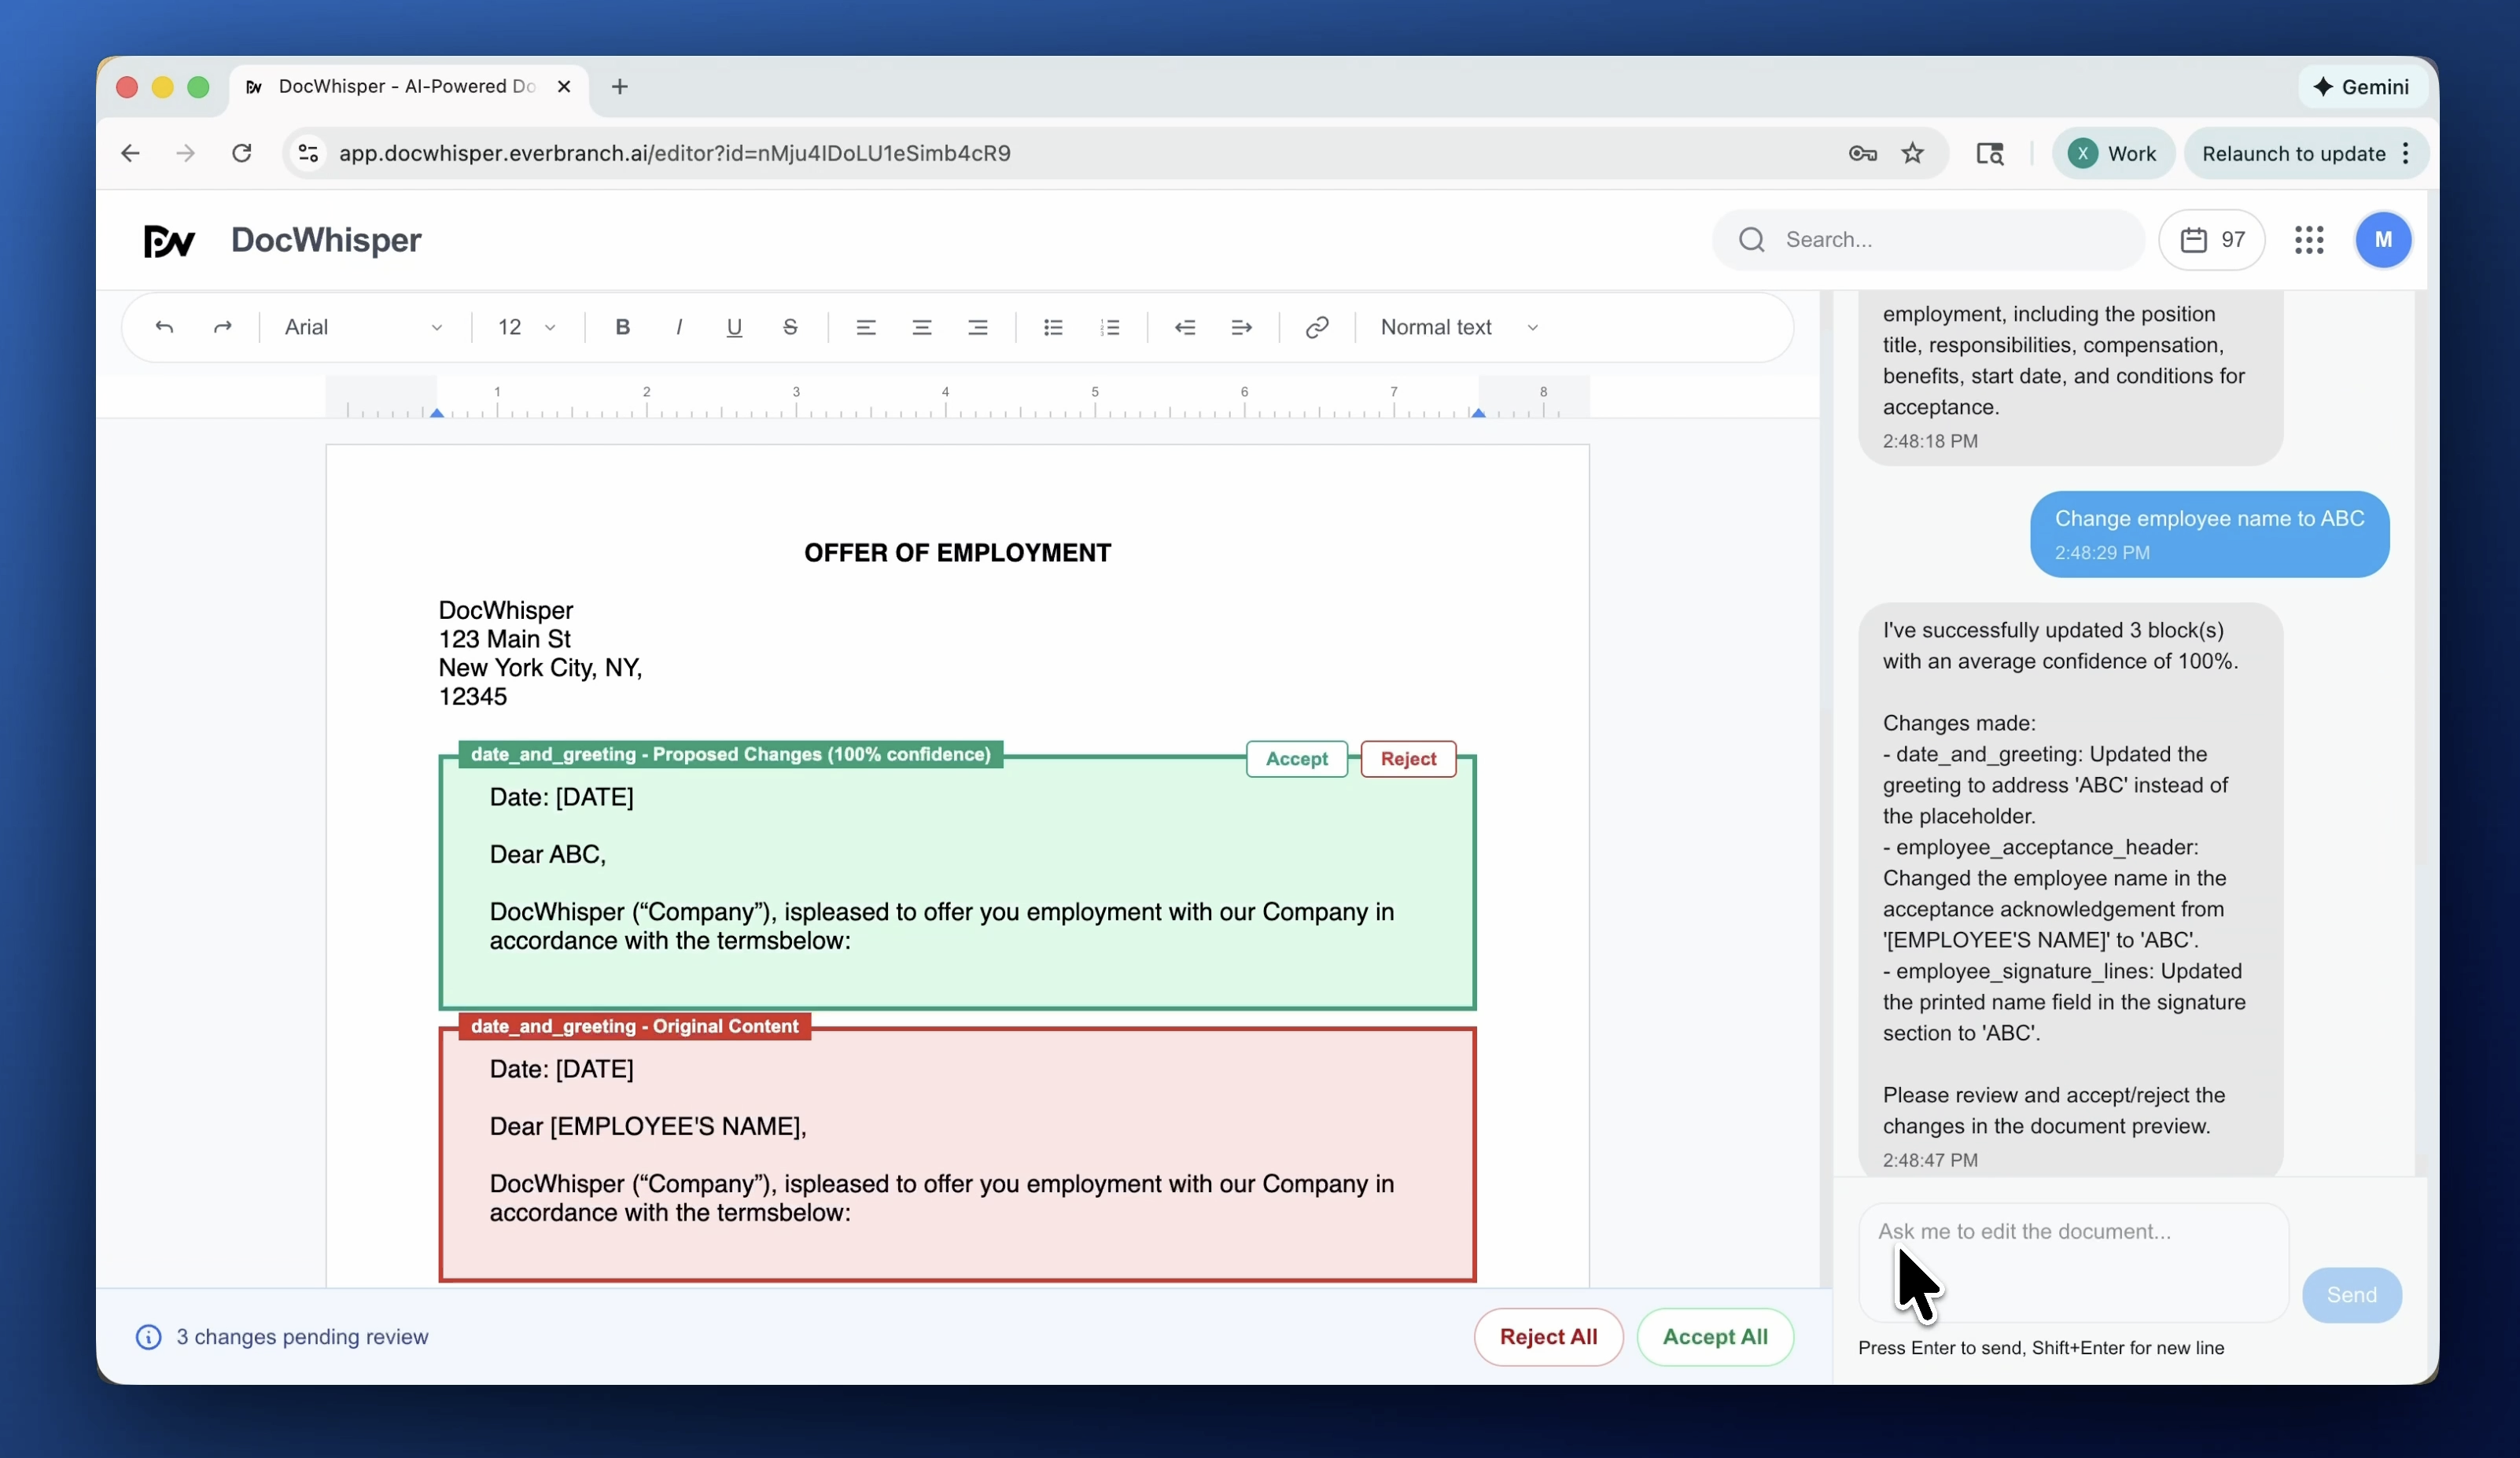Open a new browser tab

620,87
